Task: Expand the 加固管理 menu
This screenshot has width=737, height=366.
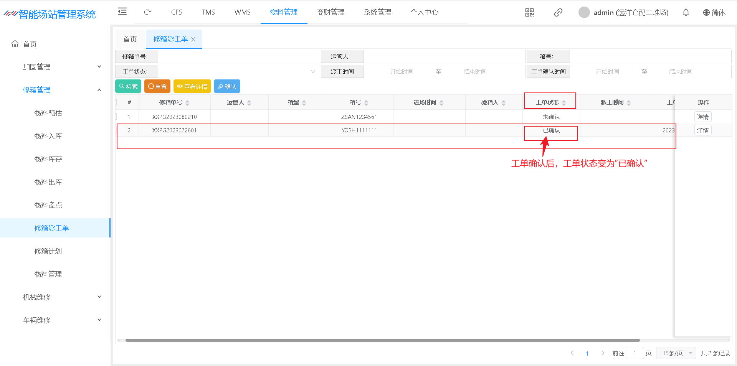Action: point(61,67)
